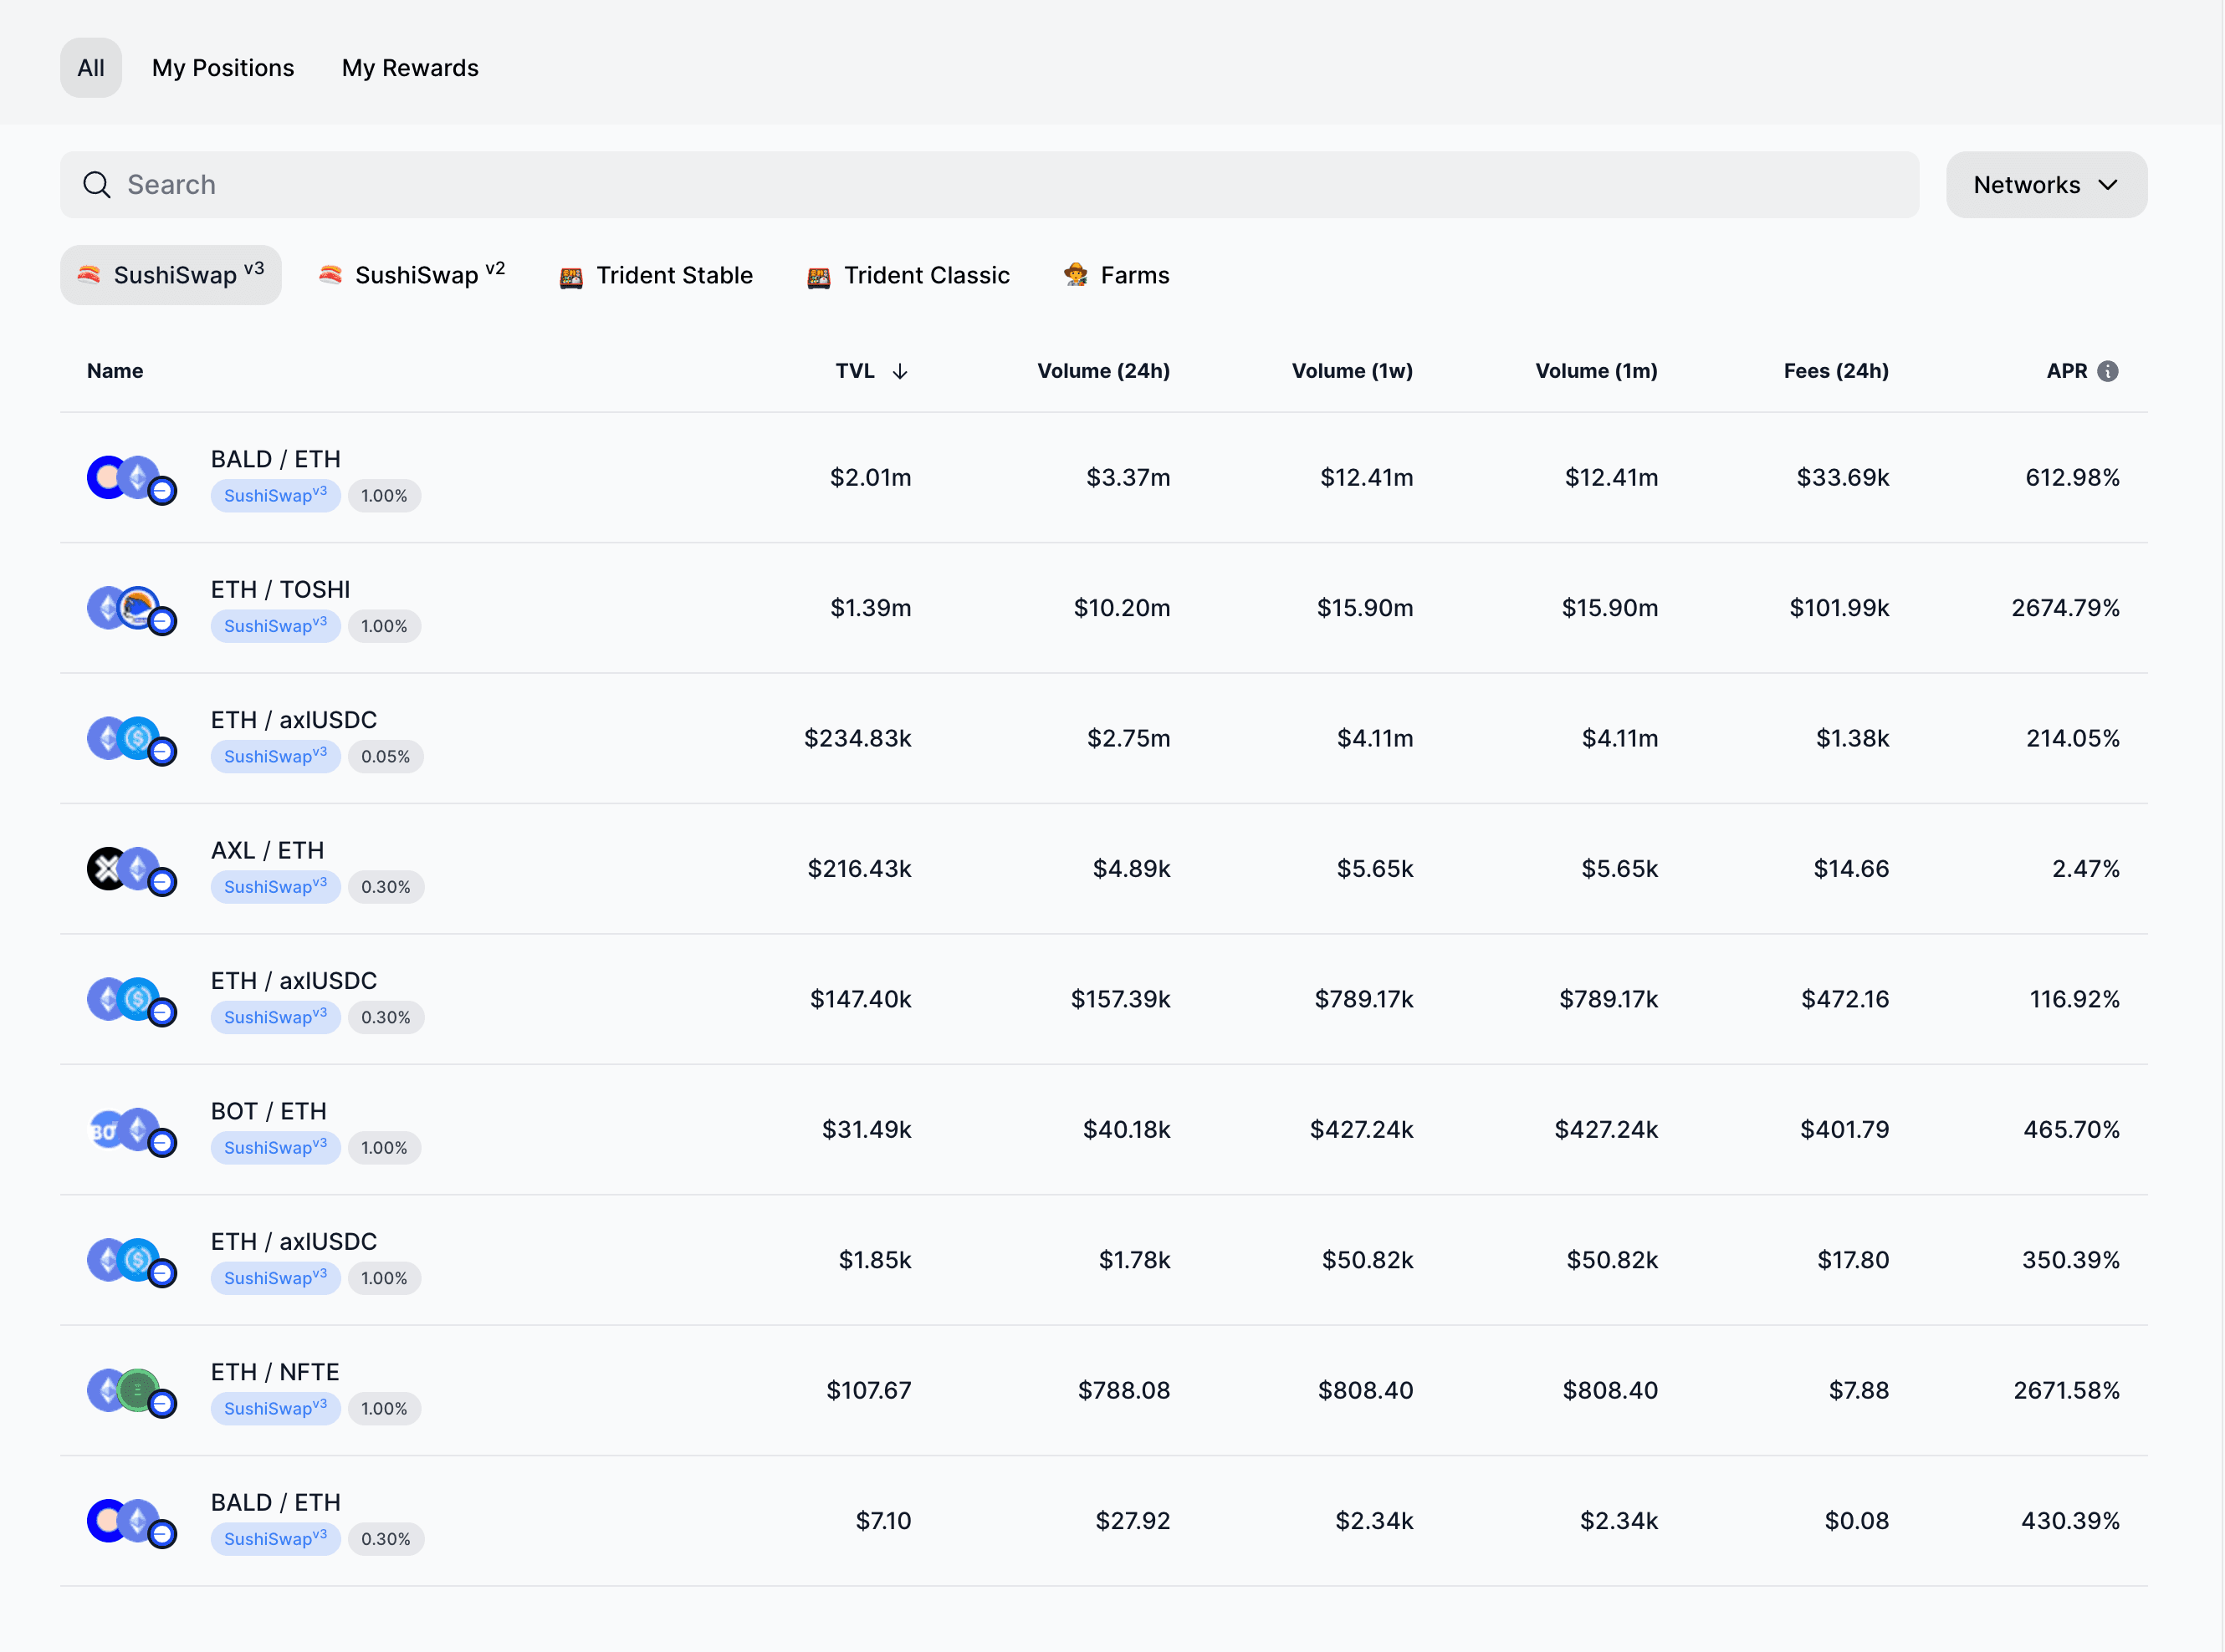Click the APR info icon
2225x1652 pixels.
[2108, 371]
